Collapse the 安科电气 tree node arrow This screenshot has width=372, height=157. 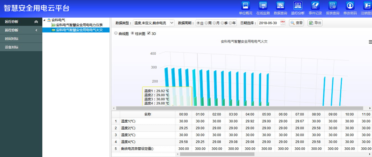click(45, 20)
